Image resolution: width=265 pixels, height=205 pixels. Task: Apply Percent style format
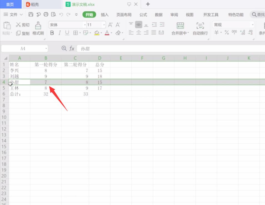point(227,32)
